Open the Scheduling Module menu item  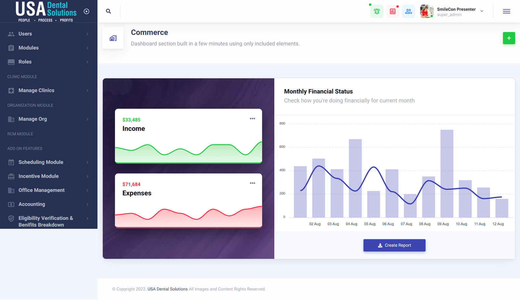[x=41, y=162]
